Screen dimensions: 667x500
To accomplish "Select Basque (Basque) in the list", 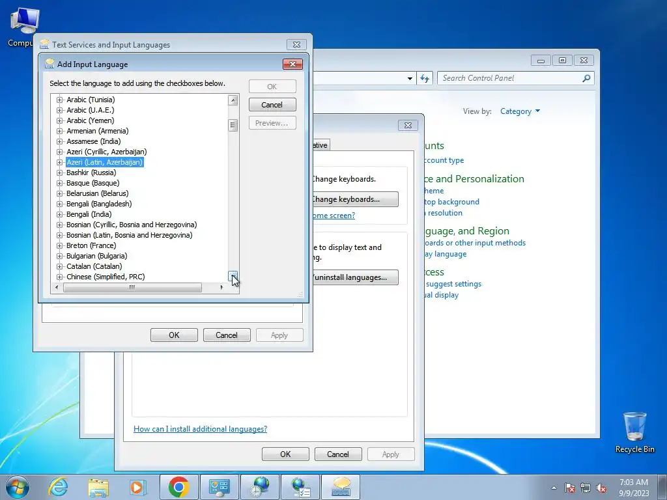I will 92,183.
